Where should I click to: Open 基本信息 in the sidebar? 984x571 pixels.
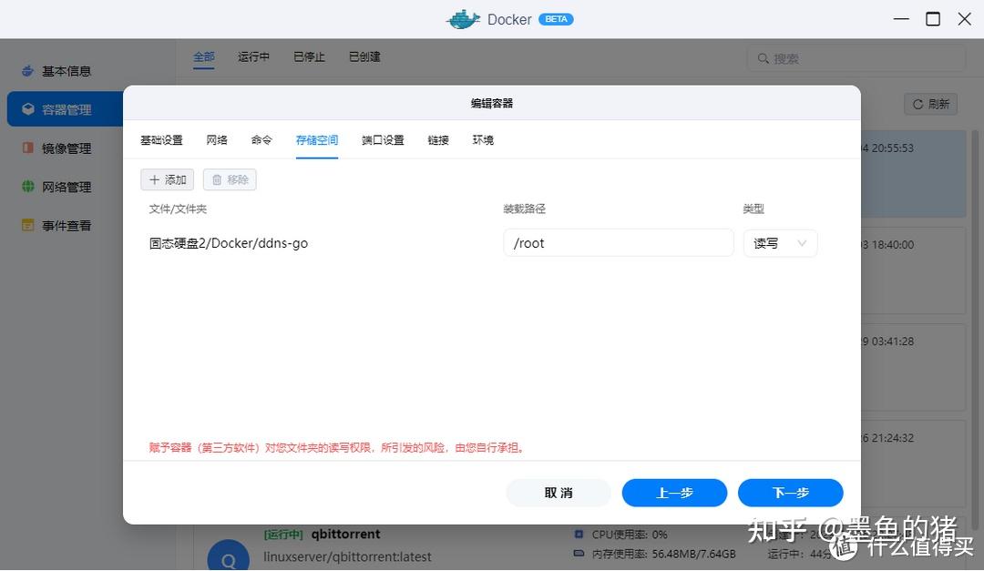69,70
